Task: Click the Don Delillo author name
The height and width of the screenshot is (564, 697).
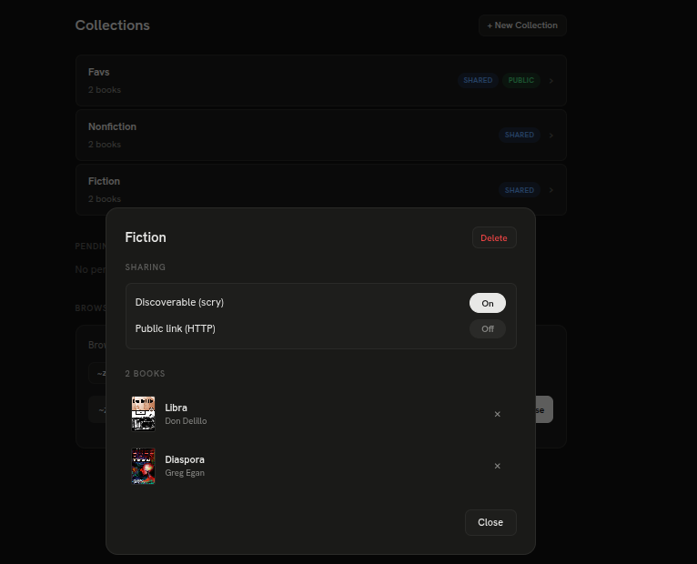Action: pyautogui.click(x=186, y=421)
